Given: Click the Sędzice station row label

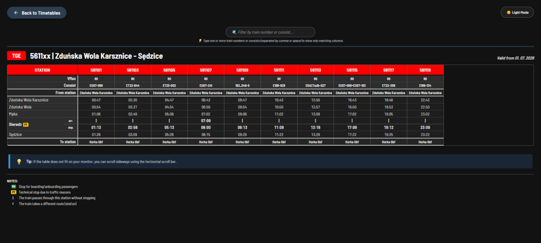Looking at the screenshot, I should 16,134.
